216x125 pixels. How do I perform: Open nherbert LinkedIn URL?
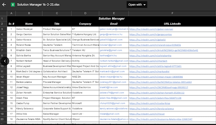tap(148, 61)
